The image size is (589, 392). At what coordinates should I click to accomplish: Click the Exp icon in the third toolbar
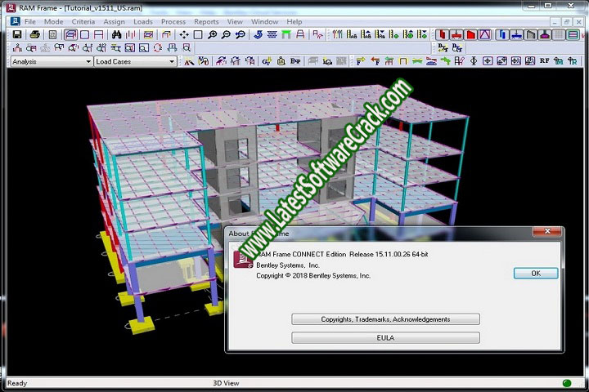coord(295,60)
